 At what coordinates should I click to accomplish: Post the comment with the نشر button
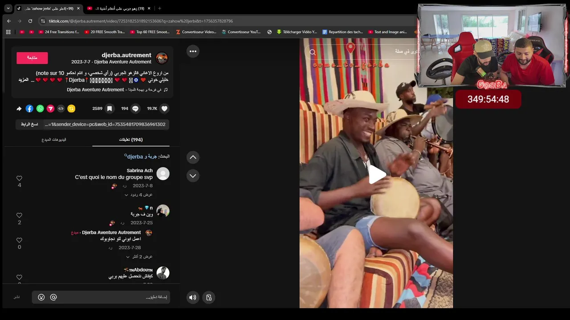[16, 297]
